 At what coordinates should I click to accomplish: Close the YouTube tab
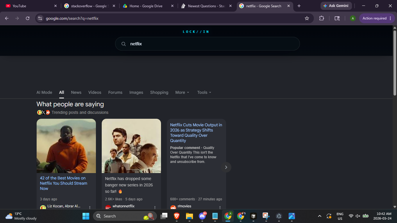56,6
